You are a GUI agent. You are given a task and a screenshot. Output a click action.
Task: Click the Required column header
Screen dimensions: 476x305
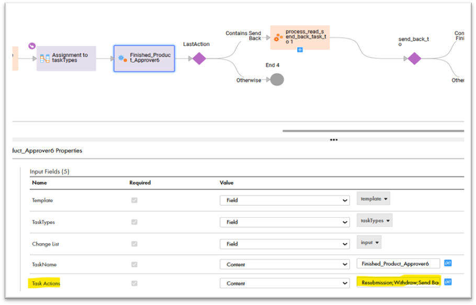140,183
